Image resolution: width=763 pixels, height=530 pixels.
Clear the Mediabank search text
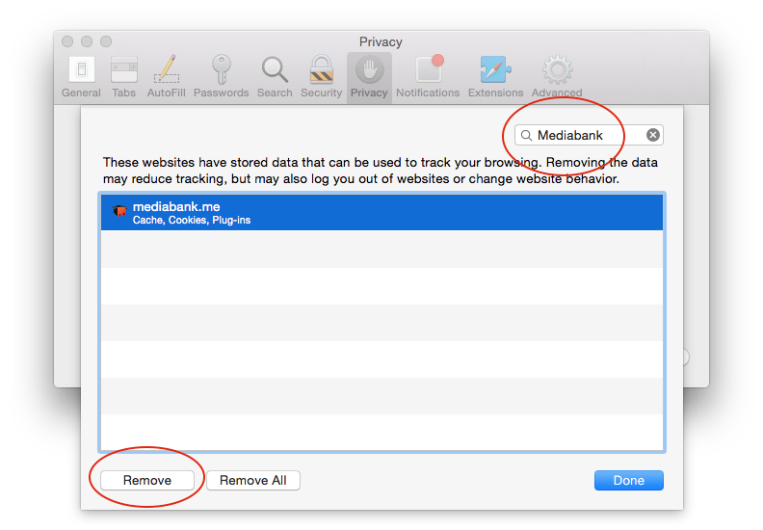[653, 135]
